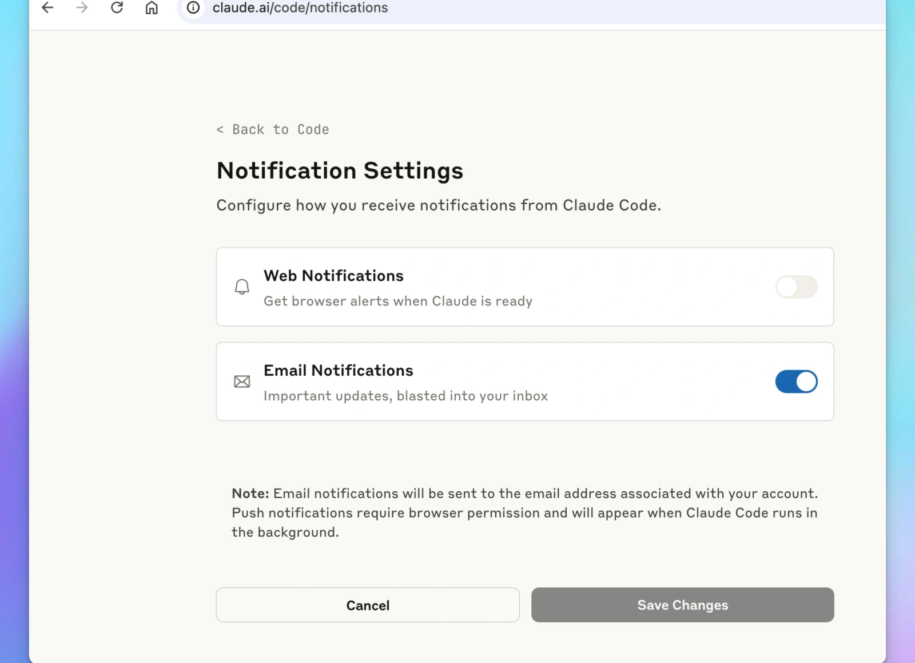This screenshot has height=663, width=915.
Task: Follow the Back to Code link
Action: 273,129
